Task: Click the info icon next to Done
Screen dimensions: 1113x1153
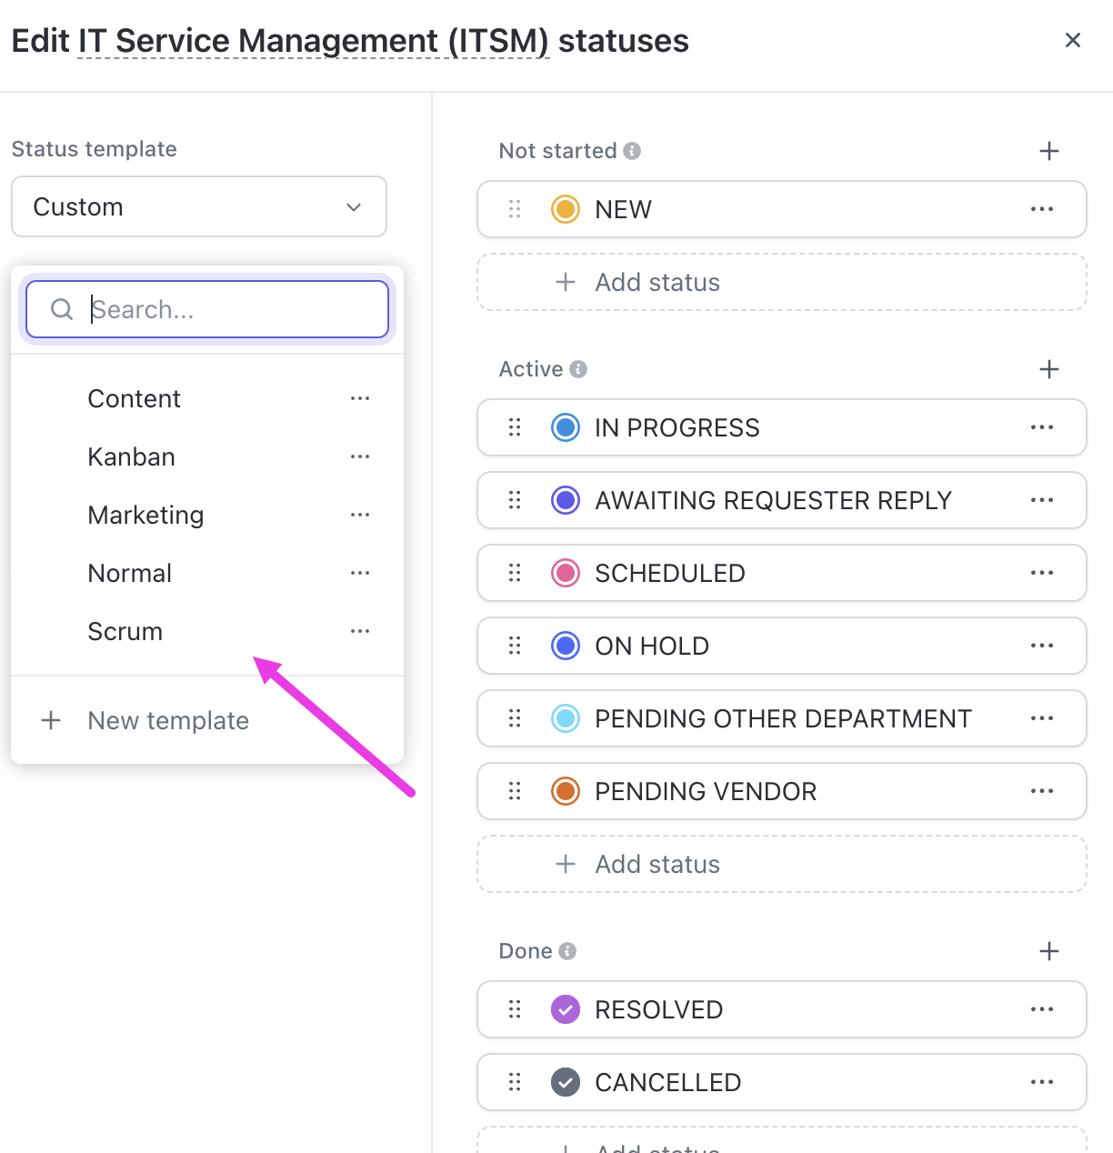Action: click(567, 950)
